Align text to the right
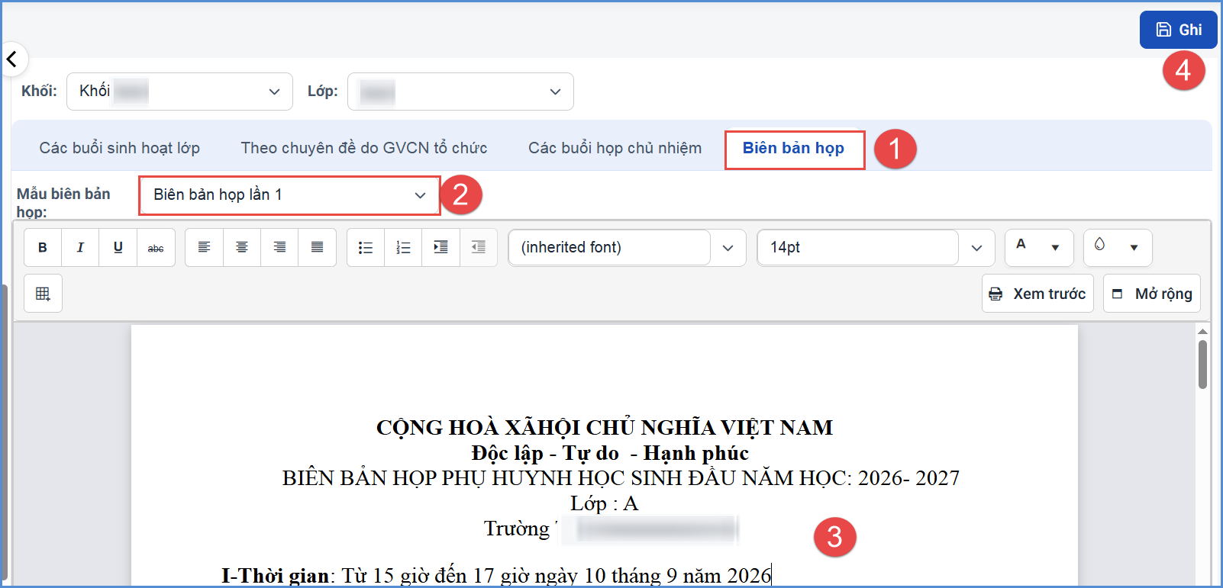This screenshot has height=588, width=1223. point(279,248)
